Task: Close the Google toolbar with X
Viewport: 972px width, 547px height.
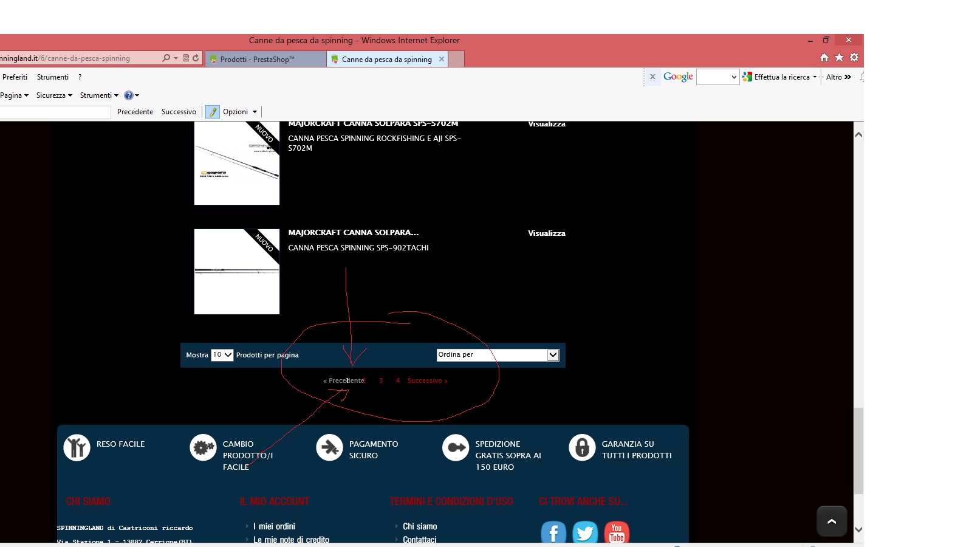Action: pyautogui.click(x=652, y=77)
